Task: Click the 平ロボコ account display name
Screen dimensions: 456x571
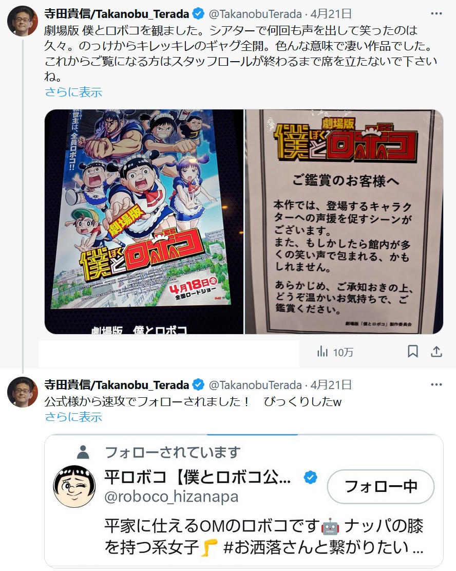Action: pyautogui.click(x=197, y=477)
